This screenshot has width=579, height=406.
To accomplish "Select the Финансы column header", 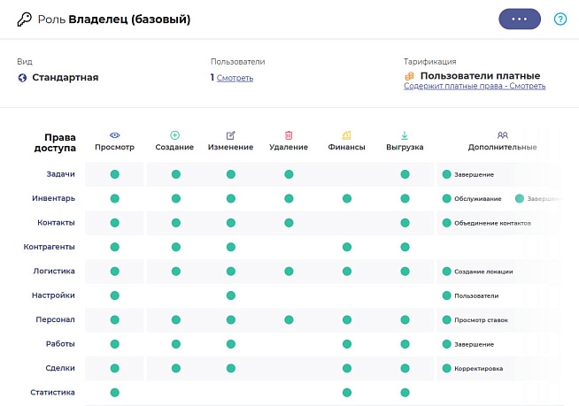I will coord(346,147).
